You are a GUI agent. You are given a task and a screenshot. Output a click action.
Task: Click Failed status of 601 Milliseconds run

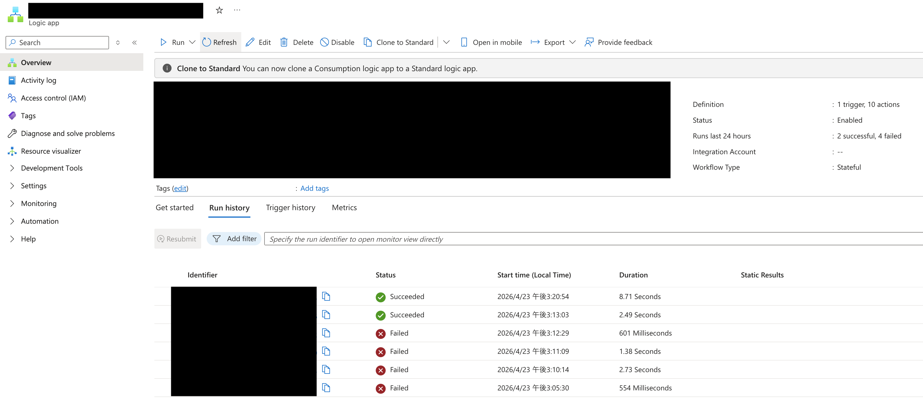tap(392, 333)
